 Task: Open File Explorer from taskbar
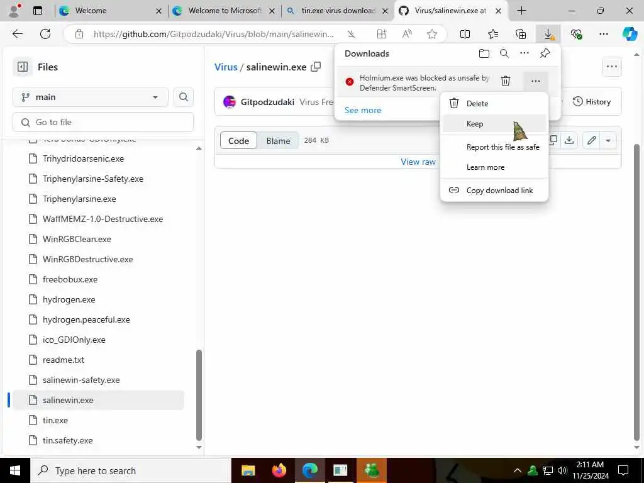[248, 470]
